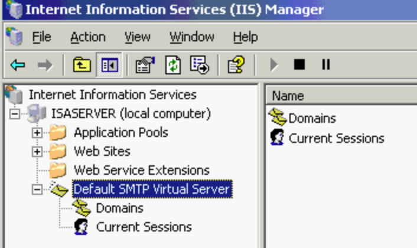The width and height of the screenshot is (417, 248).
Task: Click the ISASERVER computer icon
Action: click(x=37, y=113)
